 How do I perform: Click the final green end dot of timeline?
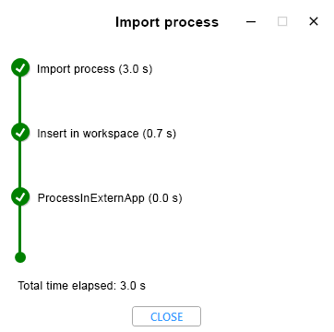20,257
